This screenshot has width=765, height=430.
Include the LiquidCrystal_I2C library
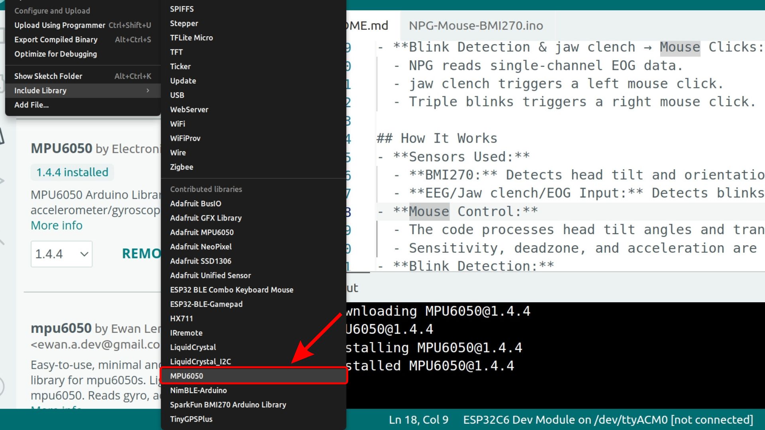(x=253, y=361)
